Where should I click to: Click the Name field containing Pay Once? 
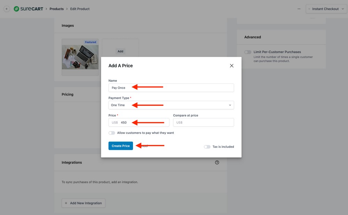[171, 87]
